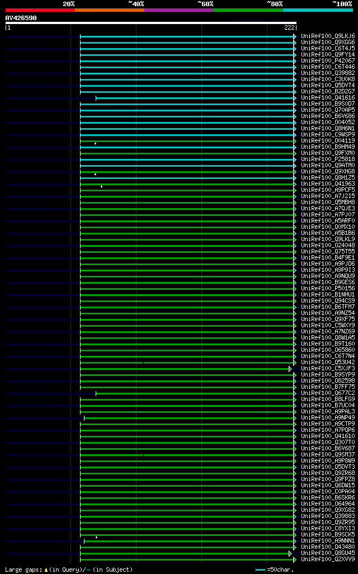Click label UniRef100_A7QJE3
Image resolution: width=358 pixels, height=574 pixels.
(328, 209)
